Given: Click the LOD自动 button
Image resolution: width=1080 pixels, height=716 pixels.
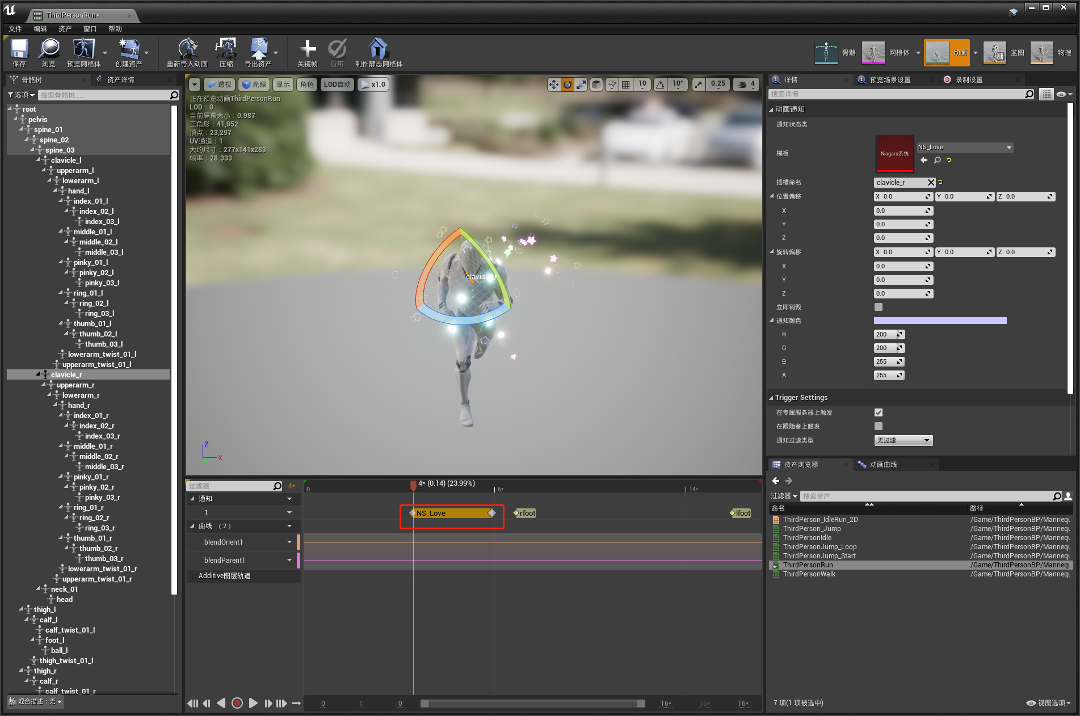Looking at the screenshot, I should [337, 85].
